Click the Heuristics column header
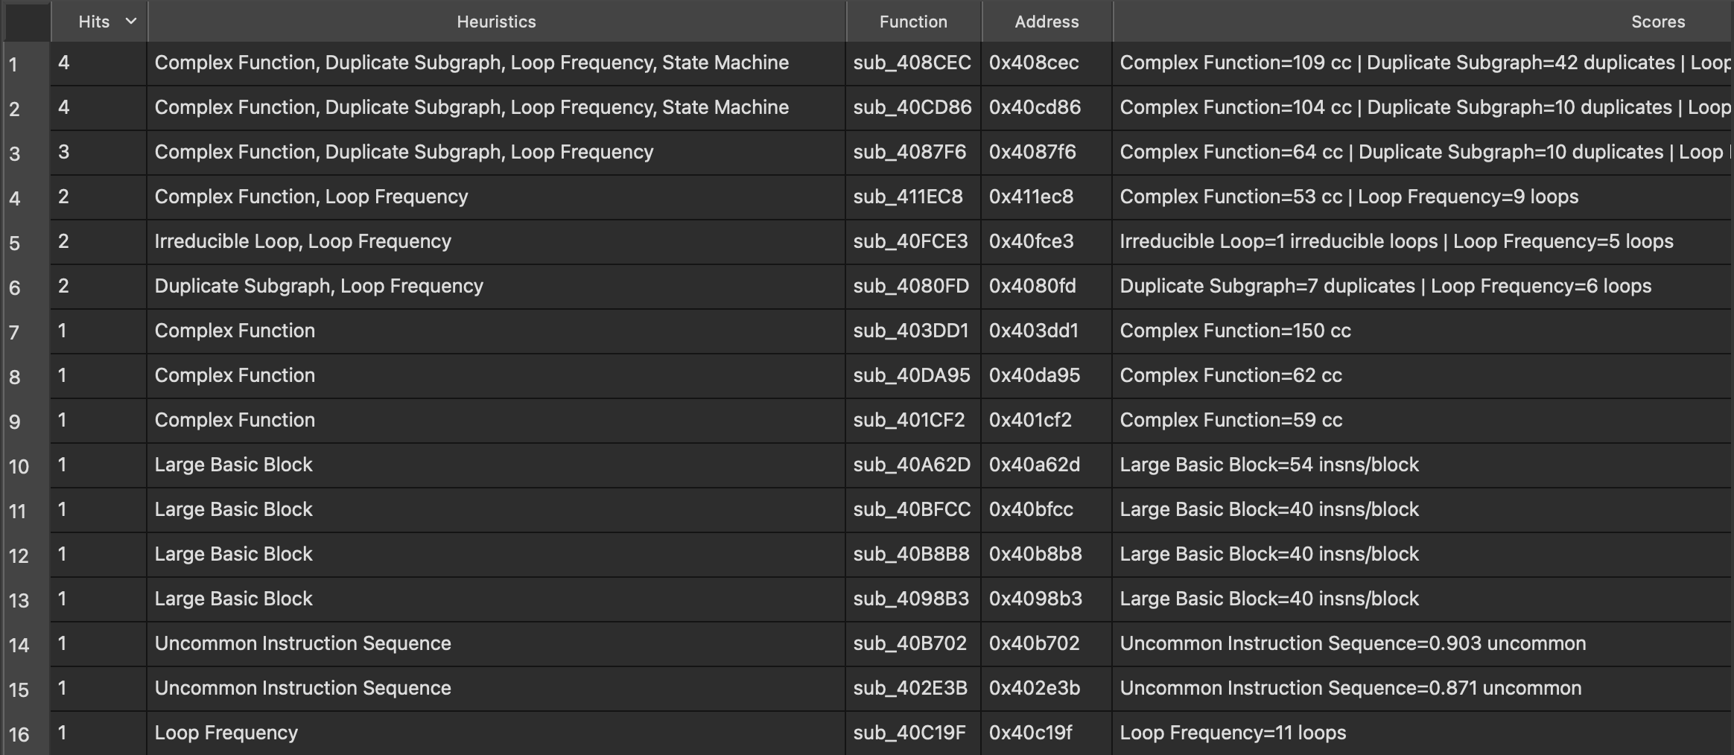This screenshot has height=755, width=1734. [x=497, y=22]
